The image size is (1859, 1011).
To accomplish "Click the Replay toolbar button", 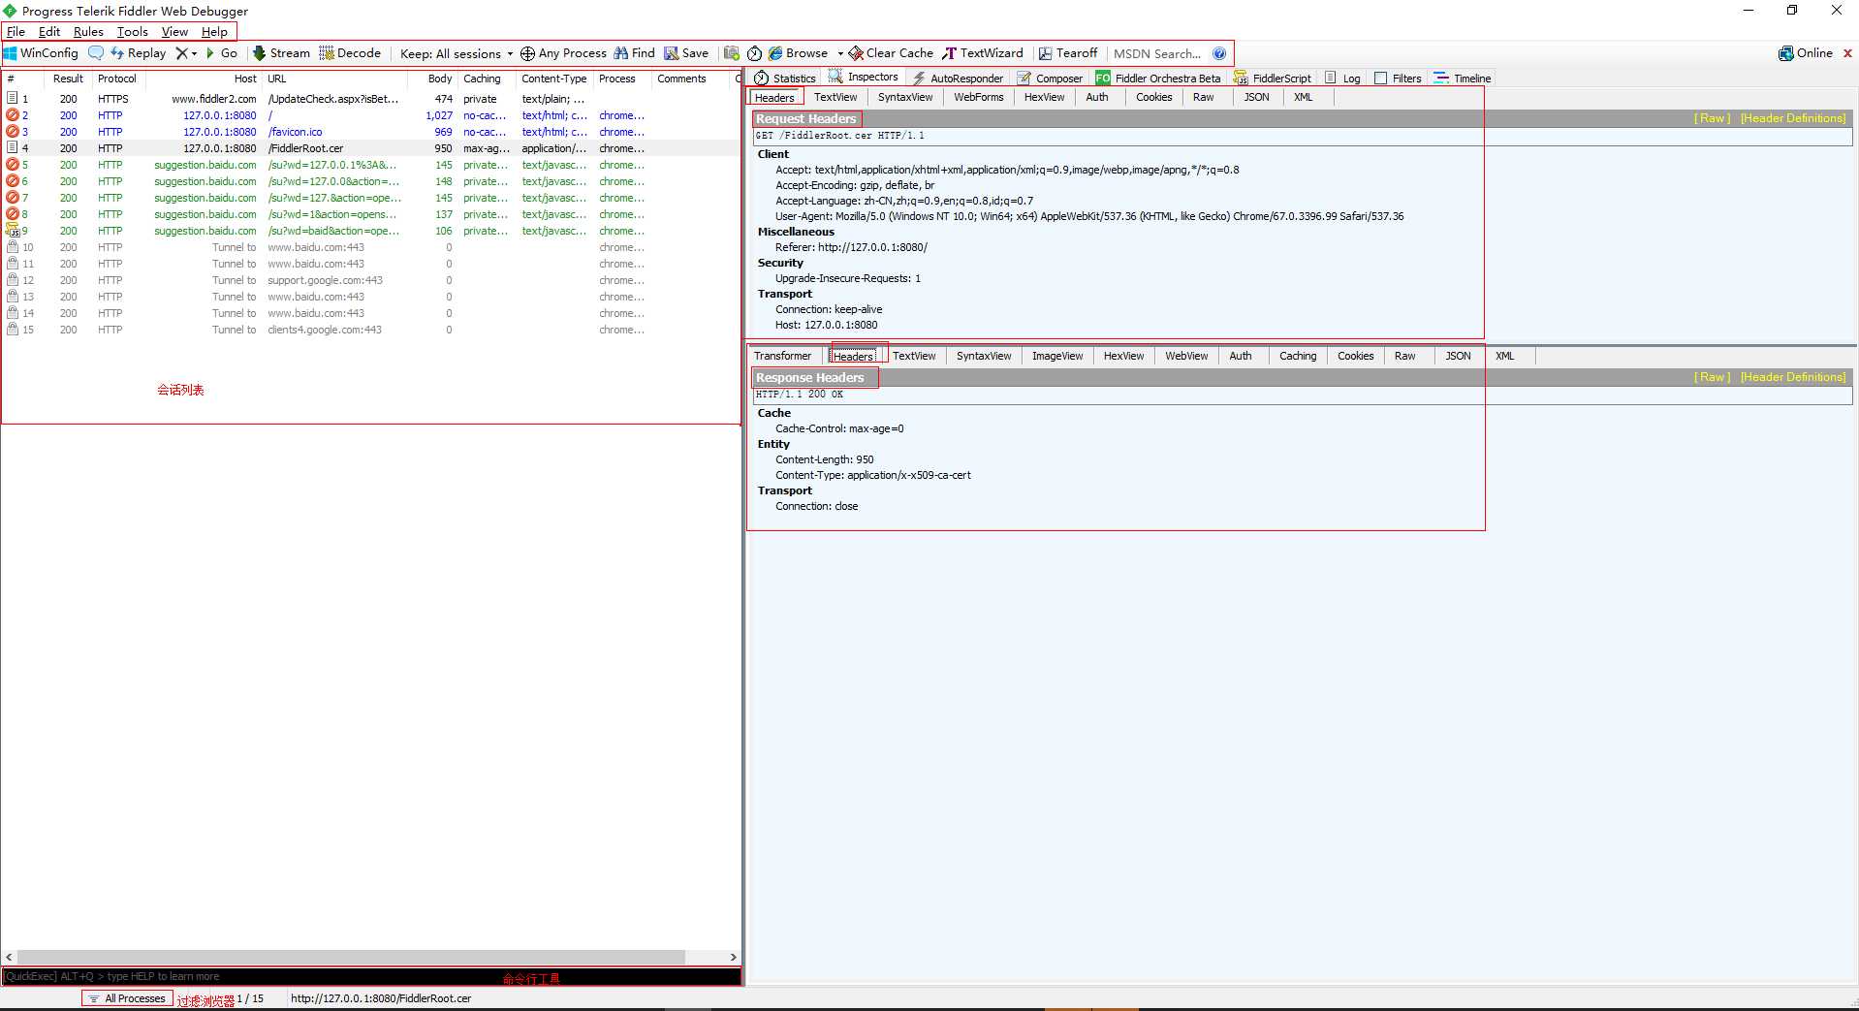I will point(138,53).
